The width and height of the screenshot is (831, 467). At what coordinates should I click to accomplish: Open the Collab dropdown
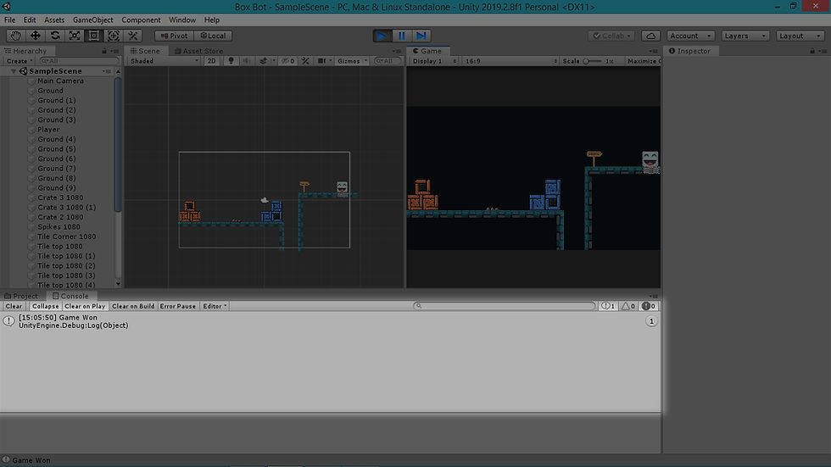pos(611,36)
